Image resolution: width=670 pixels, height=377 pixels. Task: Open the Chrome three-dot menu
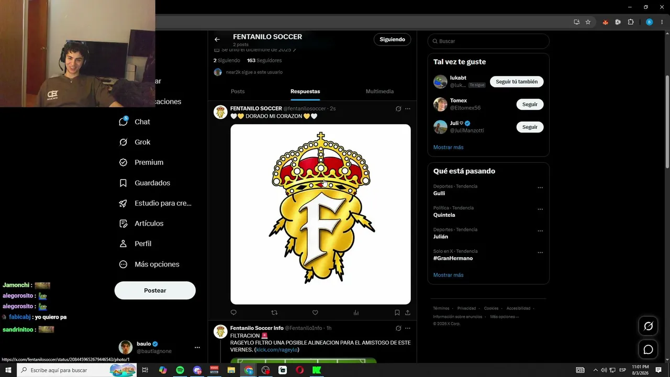[x=662, y=22]
